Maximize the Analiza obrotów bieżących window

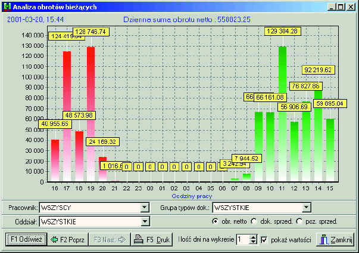(340, 7)
